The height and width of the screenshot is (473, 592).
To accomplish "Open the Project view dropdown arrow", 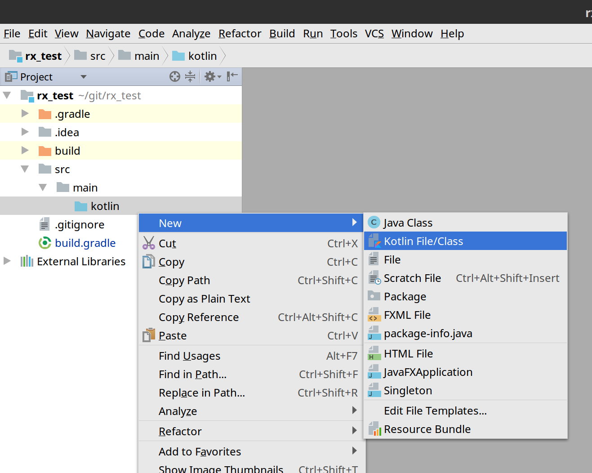I will pyautogui.click(x=84, y=76).
